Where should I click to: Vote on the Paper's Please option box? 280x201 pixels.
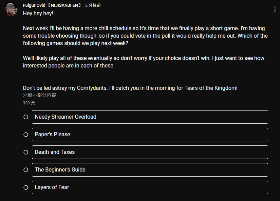(150, 135)
